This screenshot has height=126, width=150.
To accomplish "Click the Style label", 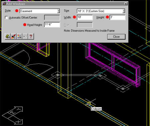I will [x=8, y=11].
